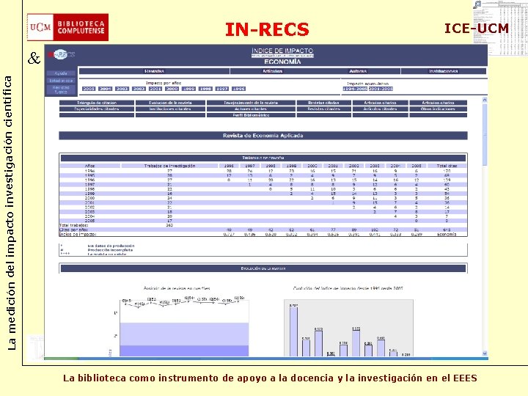Select impact year 2004
The height and width of the screenshot is (396, 528).
point(105,89)
